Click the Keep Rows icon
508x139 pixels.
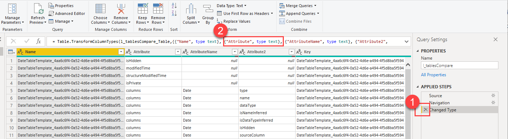point(143,8)
